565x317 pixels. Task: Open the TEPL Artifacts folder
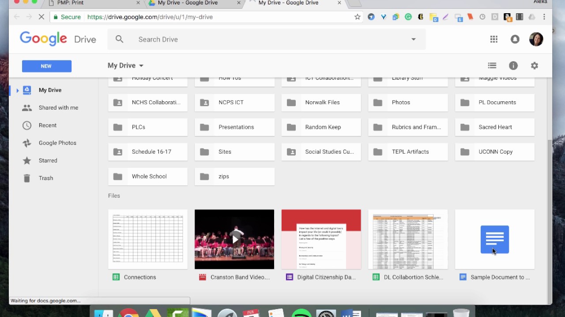click(x=408, y=151)
